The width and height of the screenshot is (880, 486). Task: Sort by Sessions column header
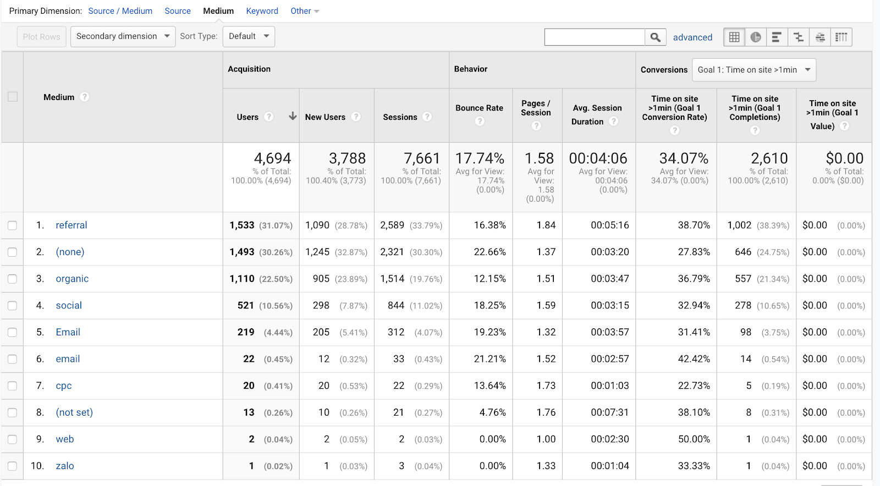(400, 117)
